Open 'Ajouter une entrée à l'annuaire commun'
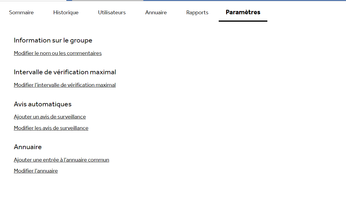This screenshot has width=346, height=213. (x=61, y=160)
